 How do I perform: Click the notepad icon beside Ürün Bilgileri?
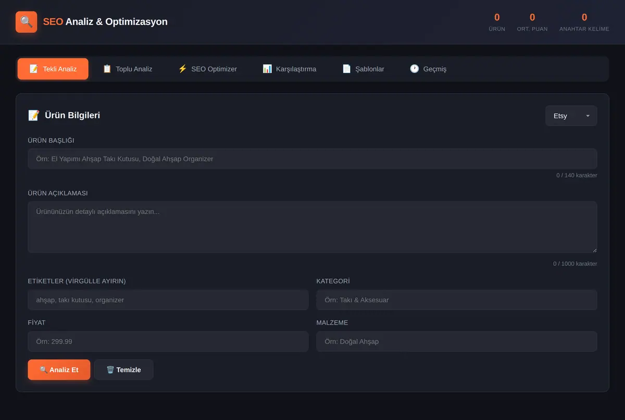tap(33, 115)
